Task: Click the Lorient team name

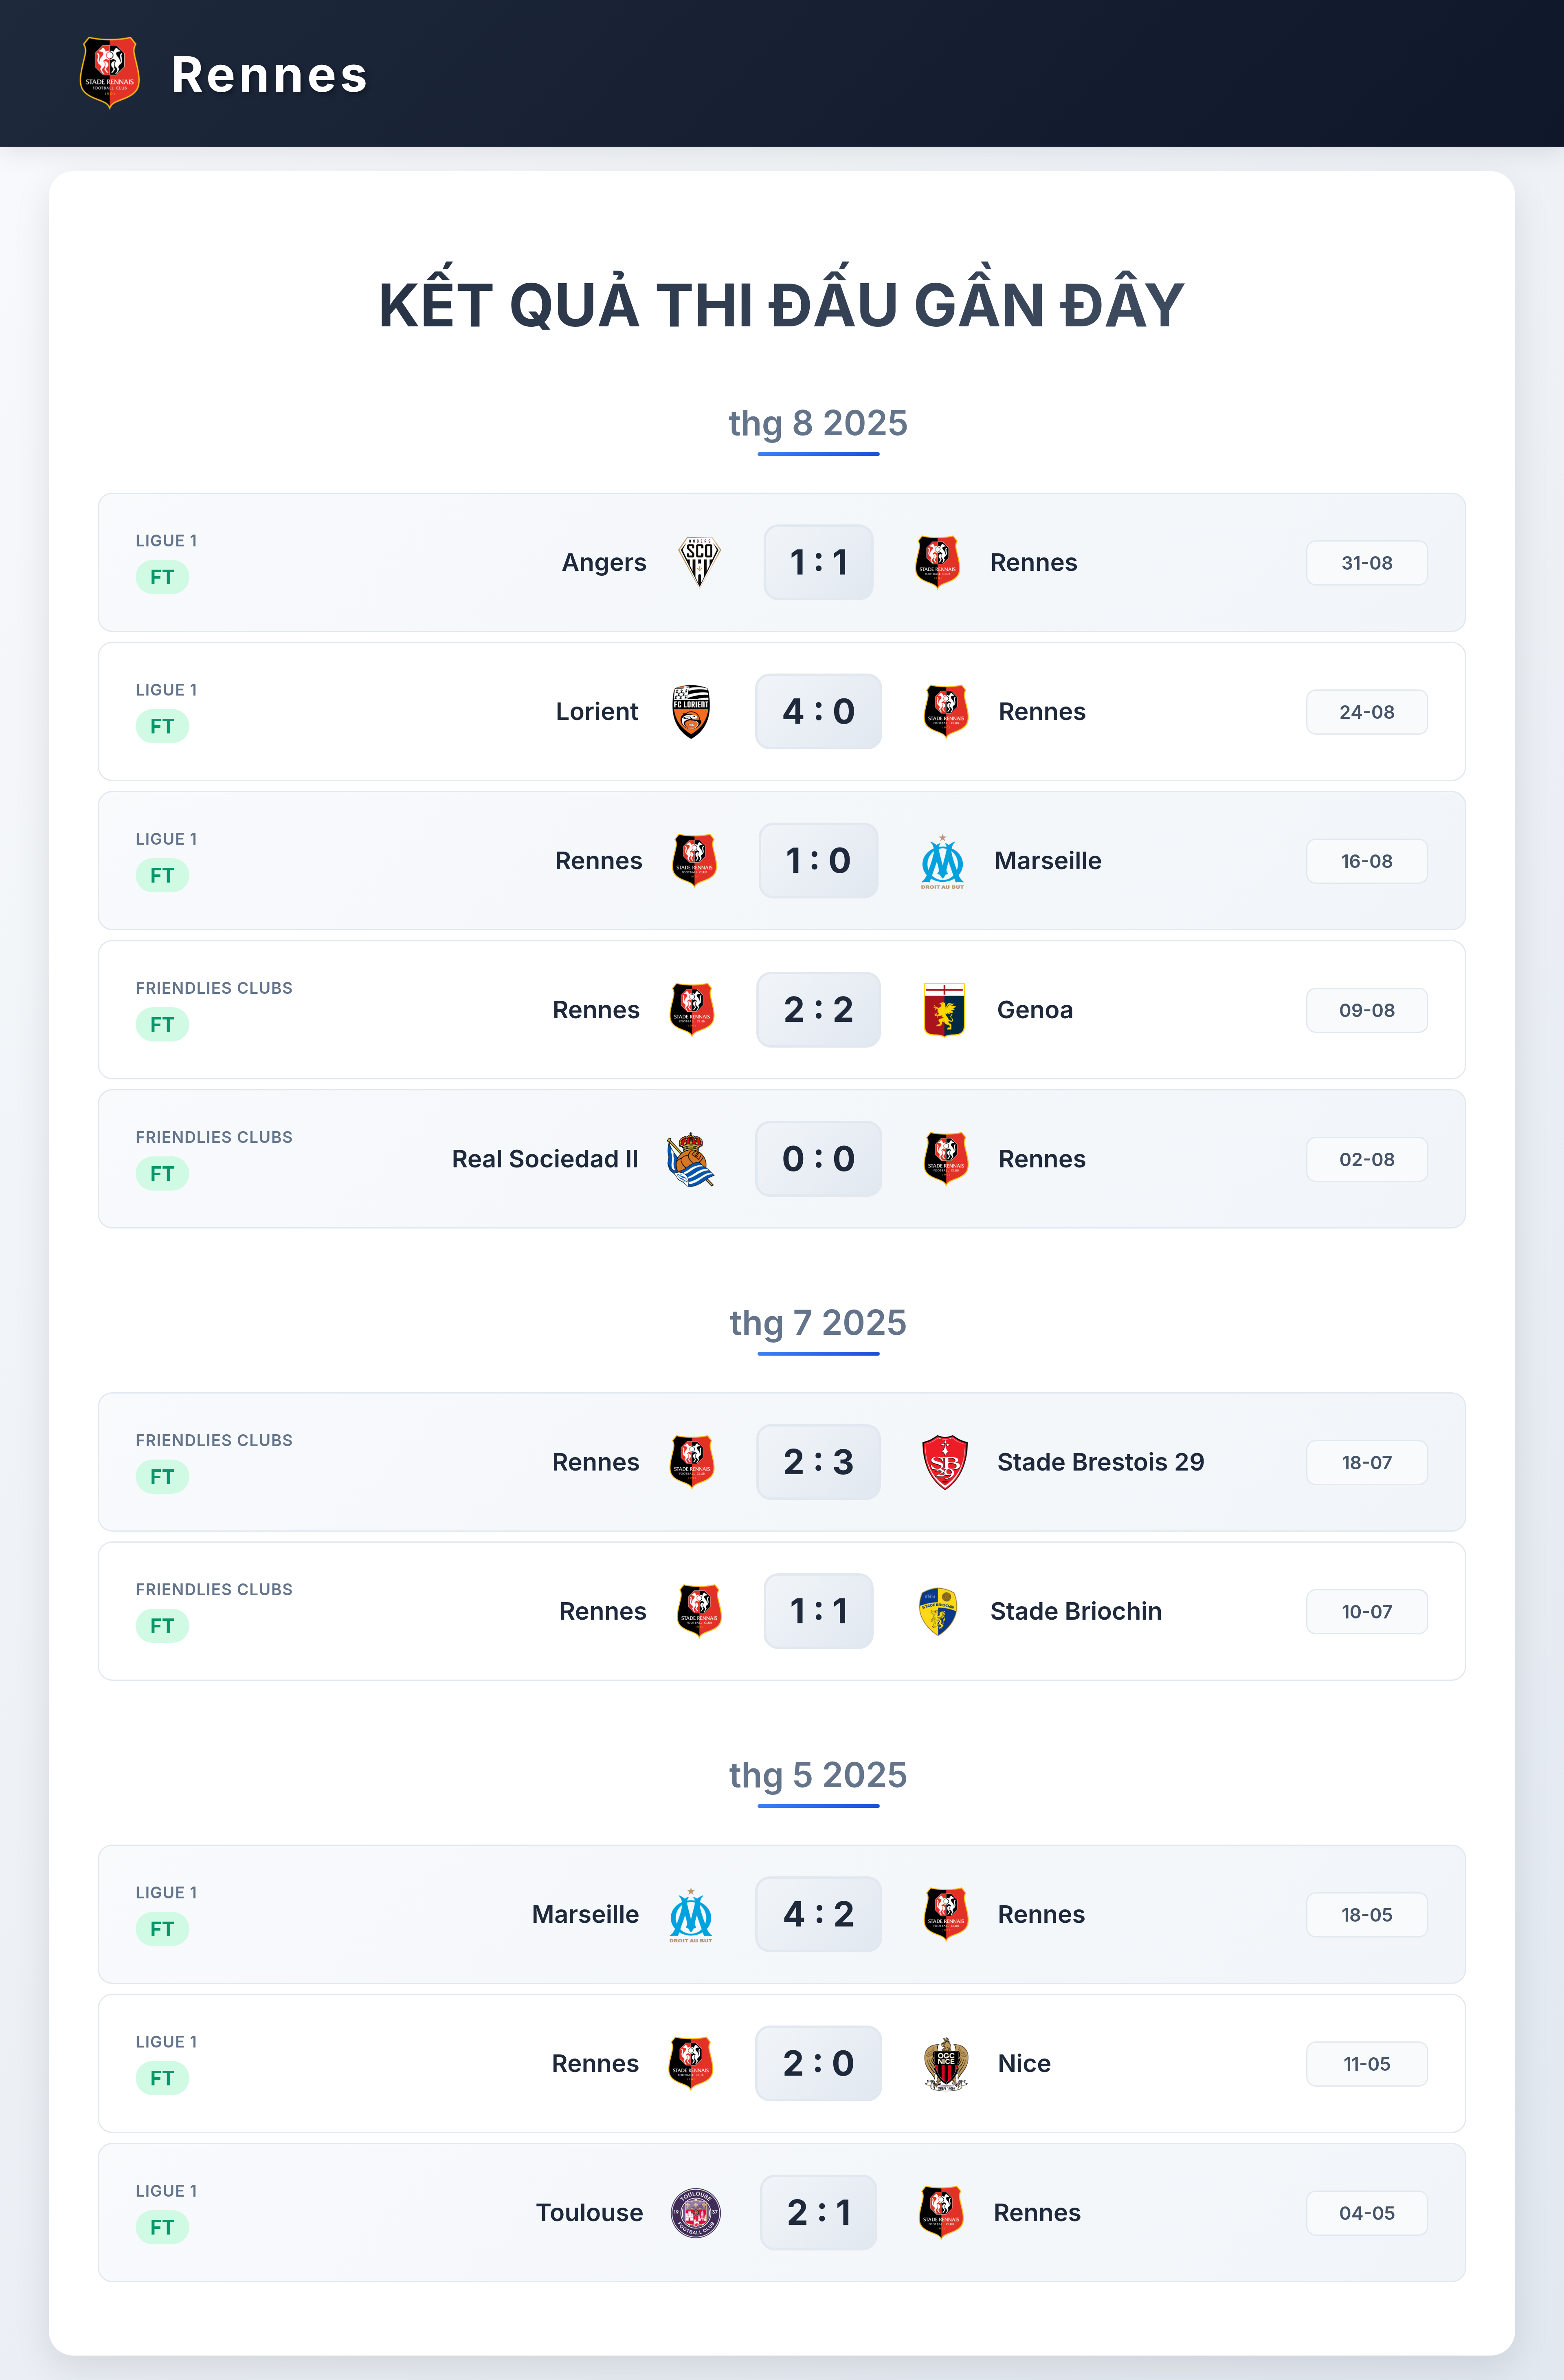Action: (597, 711)
